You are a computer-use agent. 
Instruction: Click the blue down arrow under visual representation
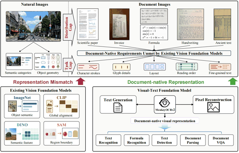(165, 127)
